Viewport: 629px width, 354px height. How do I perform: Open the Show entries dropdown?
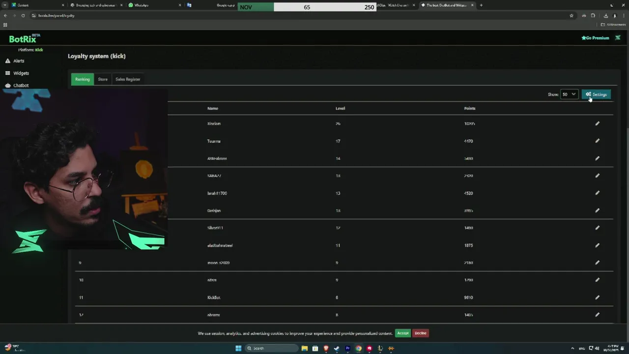569,94
